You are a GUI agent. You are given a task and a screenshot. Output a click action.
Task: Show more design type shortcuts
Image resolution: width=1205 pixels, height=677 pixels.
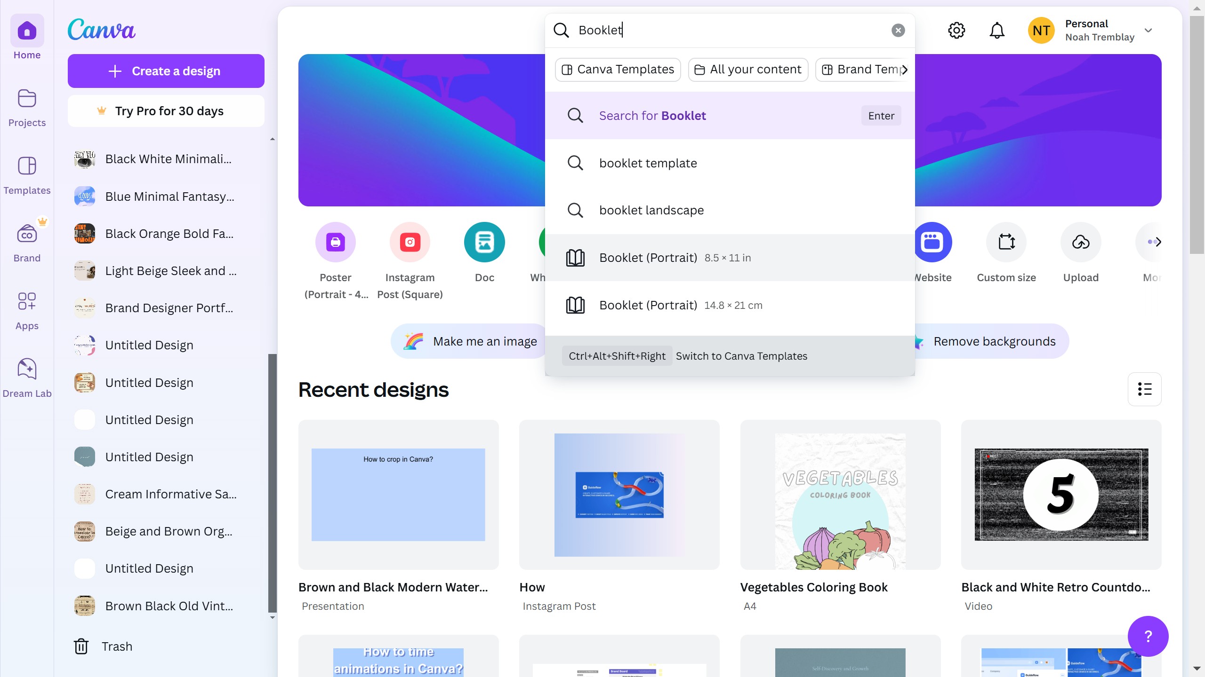coord(1157,242)
